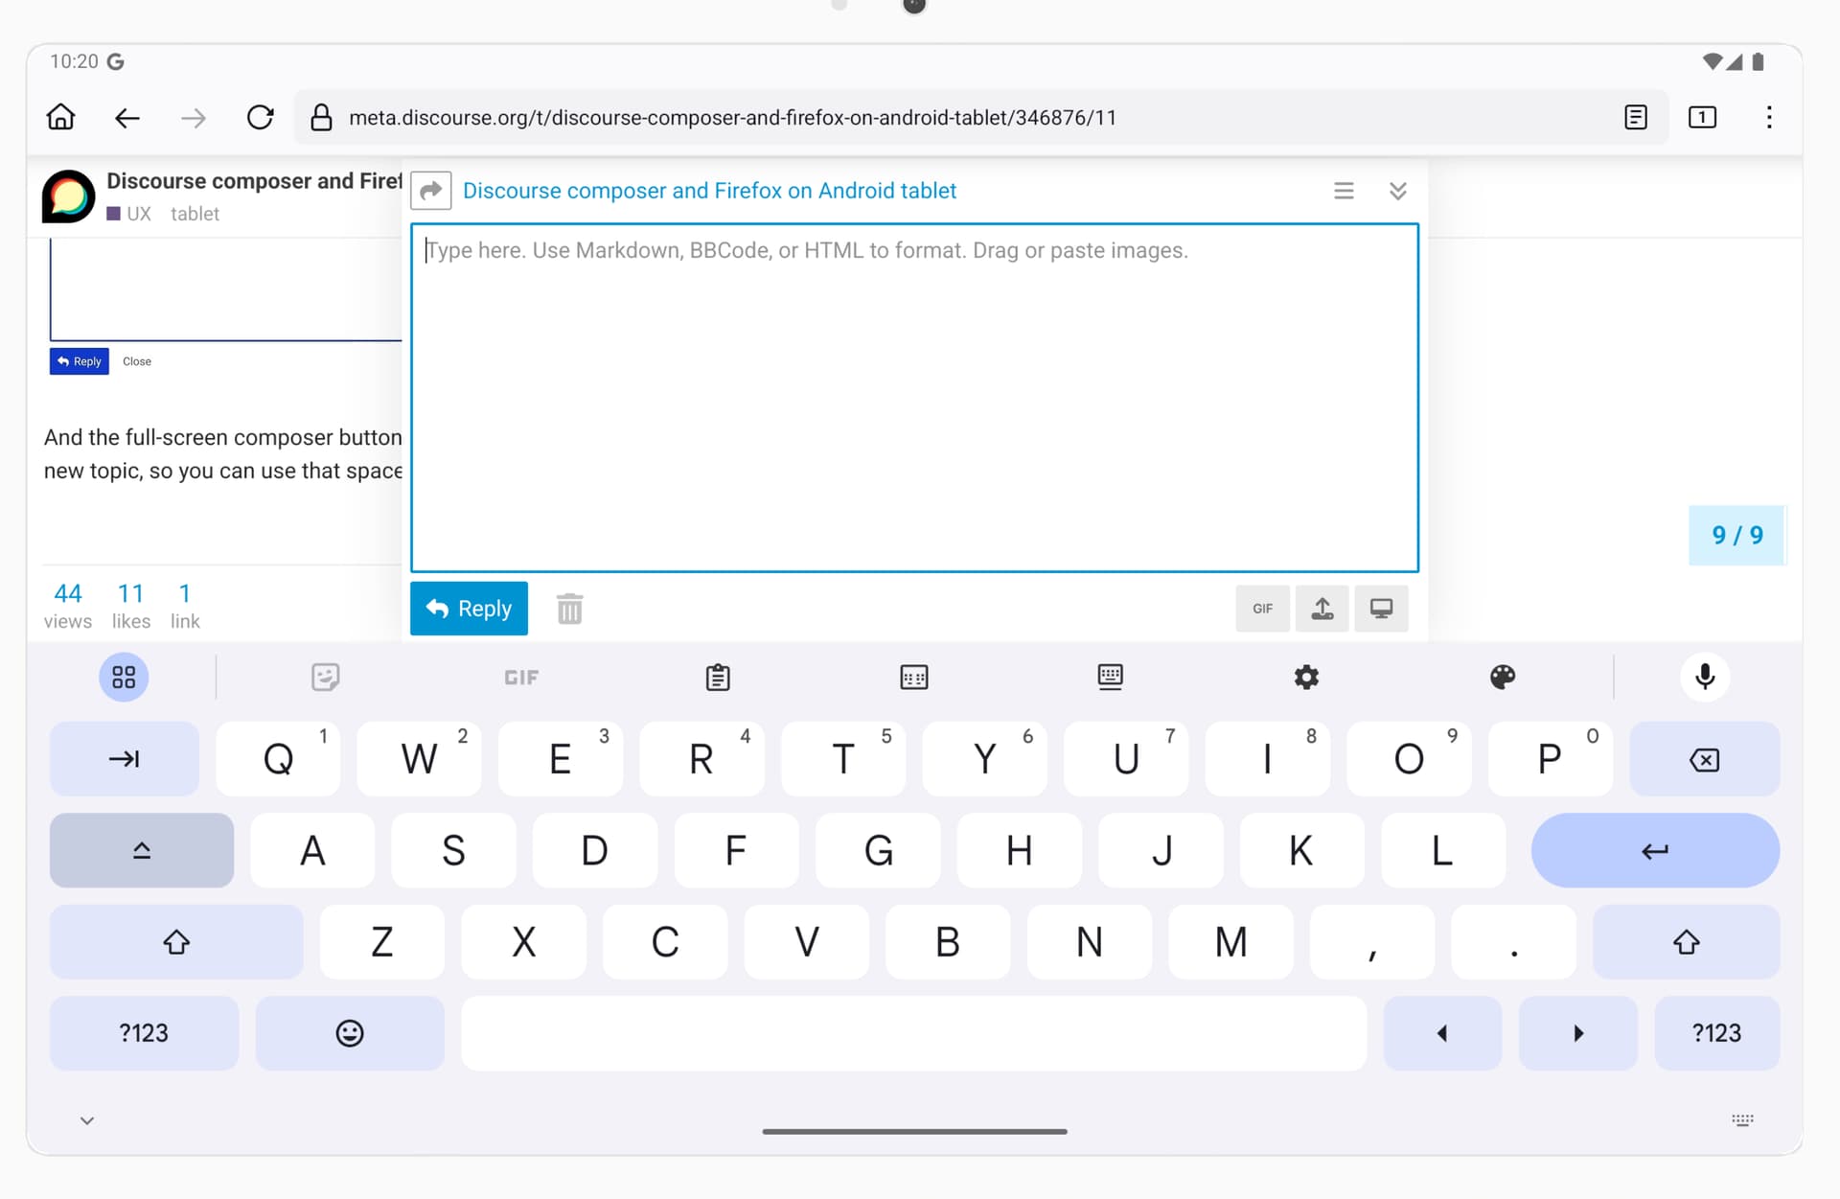The image size is (1840, 1199).
Task: Tap the Q key
Action: tap(278, 759)
